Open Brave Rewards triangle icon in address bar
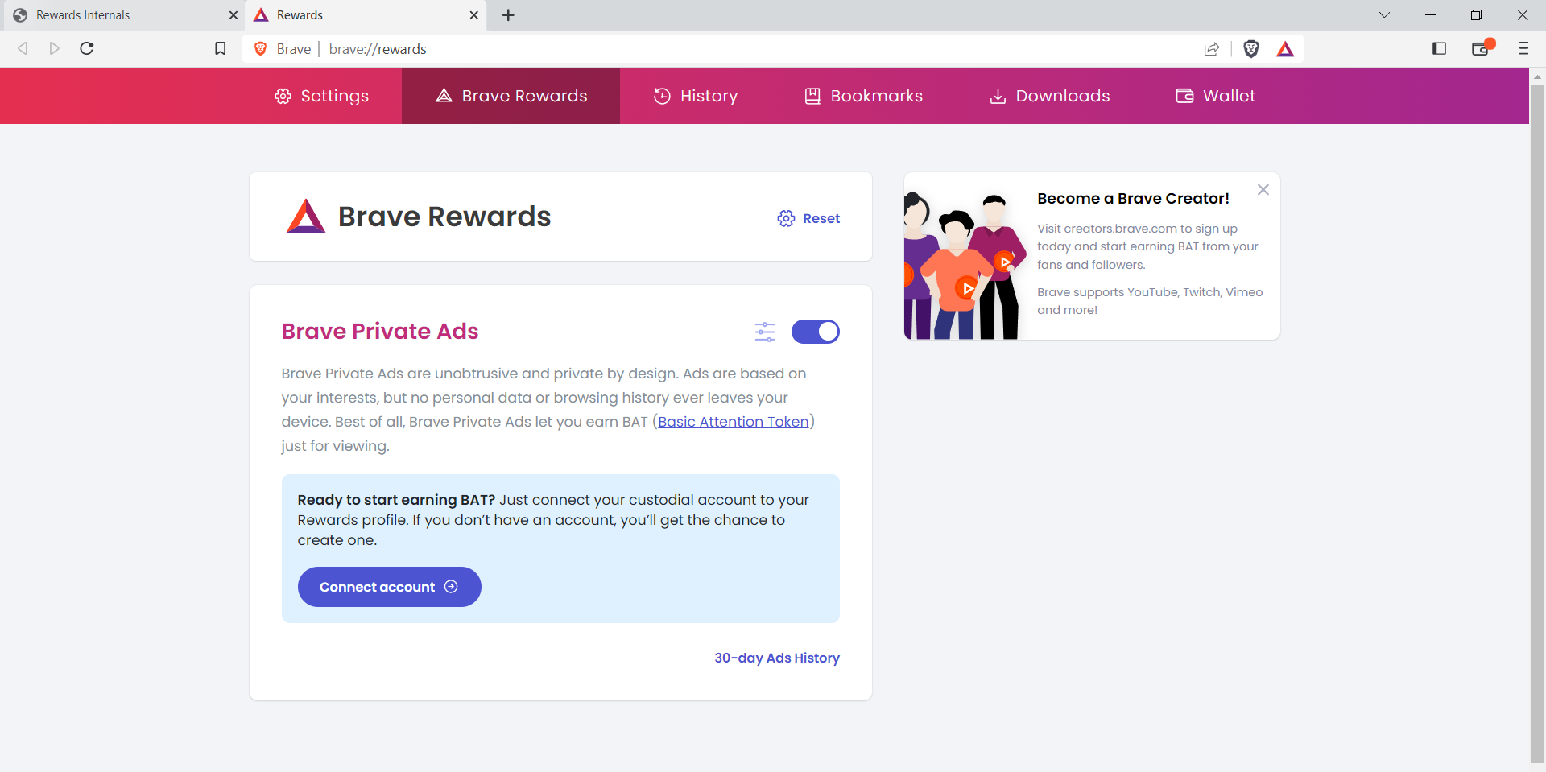Viewport: 1546px width, 772px height. (1285, 49)
